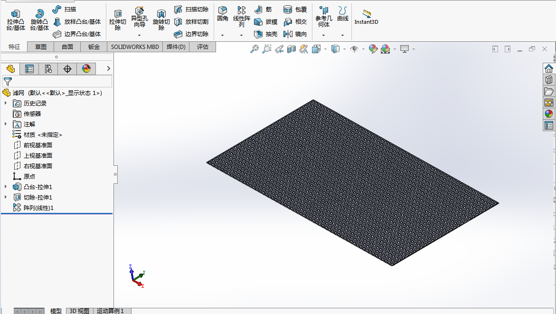Image resolution: width=556 pixels, height=314 pixels.
Task: Show more manager tabs chevron
Action: pos(109,68)
